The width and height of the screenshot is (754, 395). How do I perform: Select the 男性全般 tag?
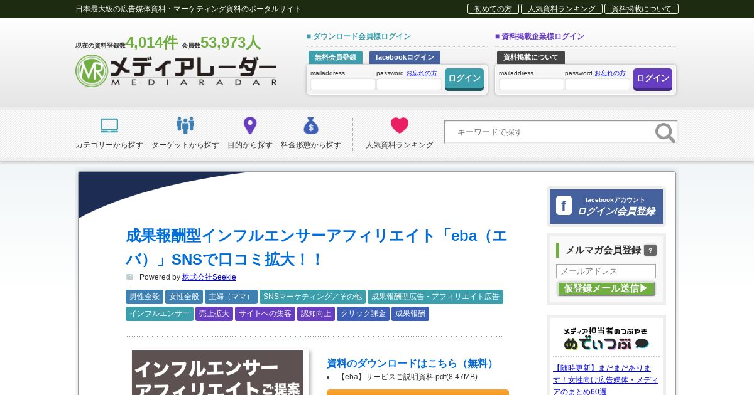(x=145, y=297)
